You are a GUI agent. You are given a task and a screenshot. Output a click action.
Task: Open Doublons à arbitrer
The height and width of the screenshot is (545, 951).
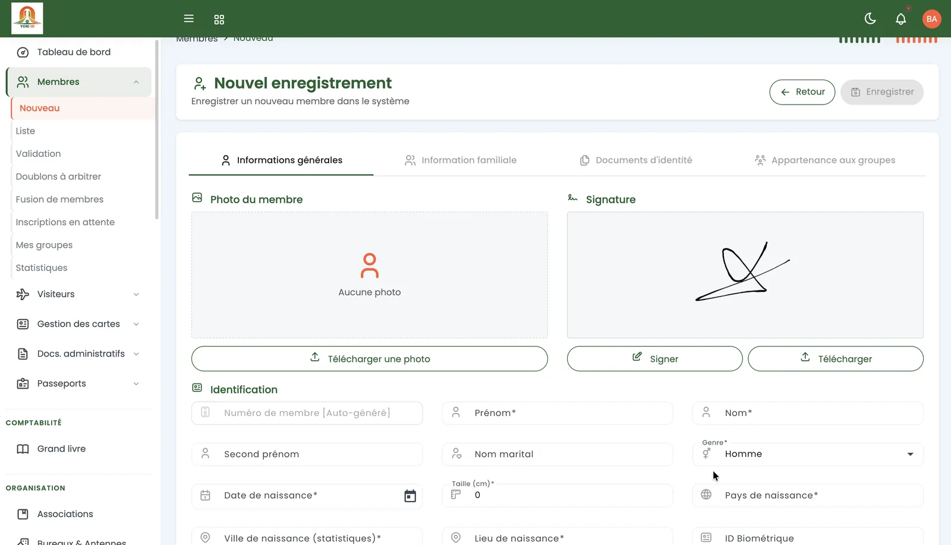82,177
